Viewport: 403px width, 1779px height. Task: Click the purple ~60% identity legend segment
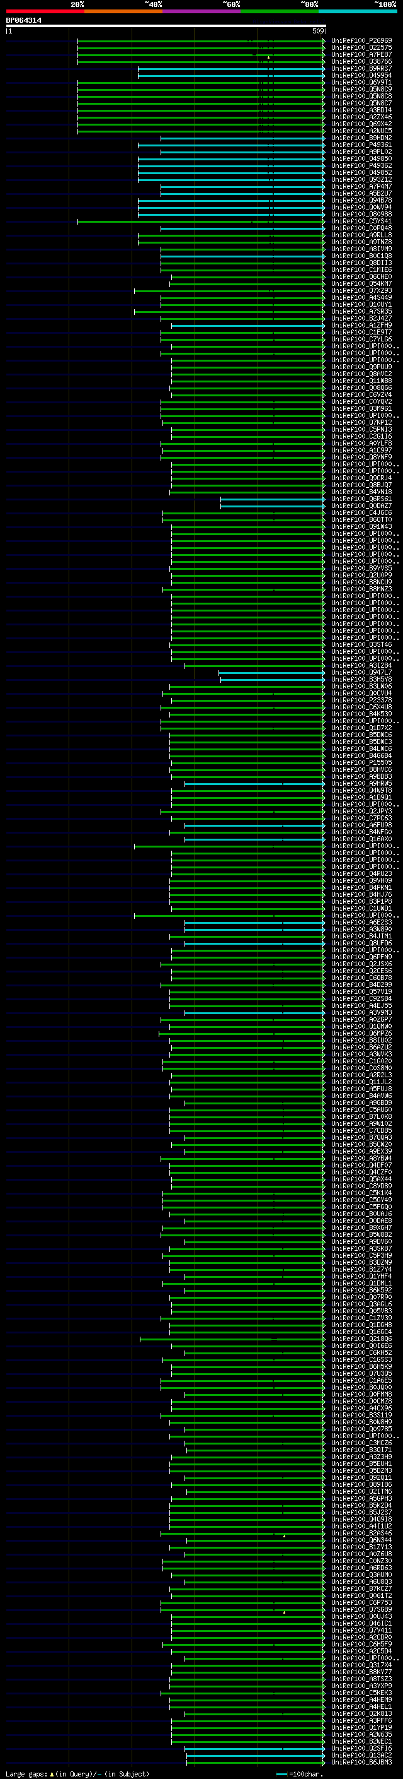point(202,11)
